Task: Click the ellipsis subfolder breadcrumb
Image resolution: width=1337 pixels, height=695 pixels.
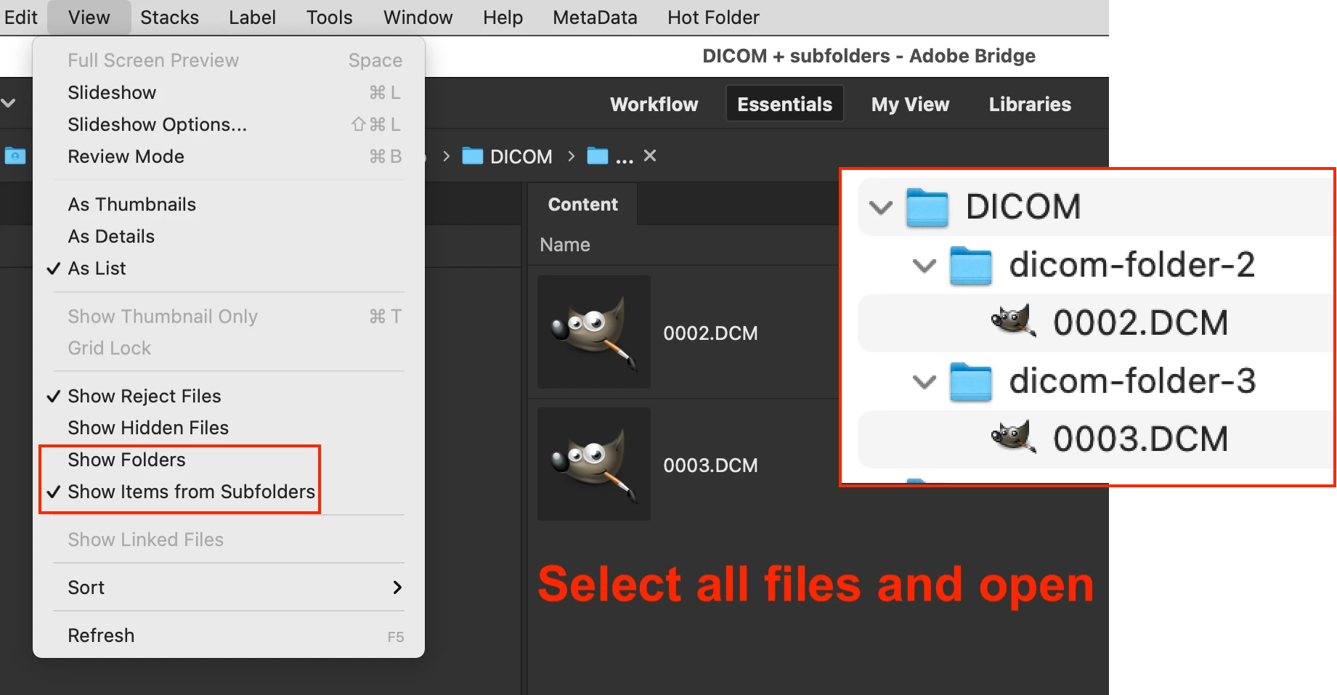Action: pos(610,156)
